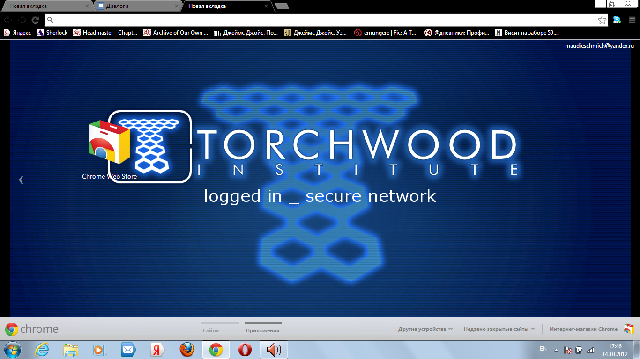This screenshot has height=359, width=640.
Task: Open the Windows Start menu
Action: coord(13,349)
